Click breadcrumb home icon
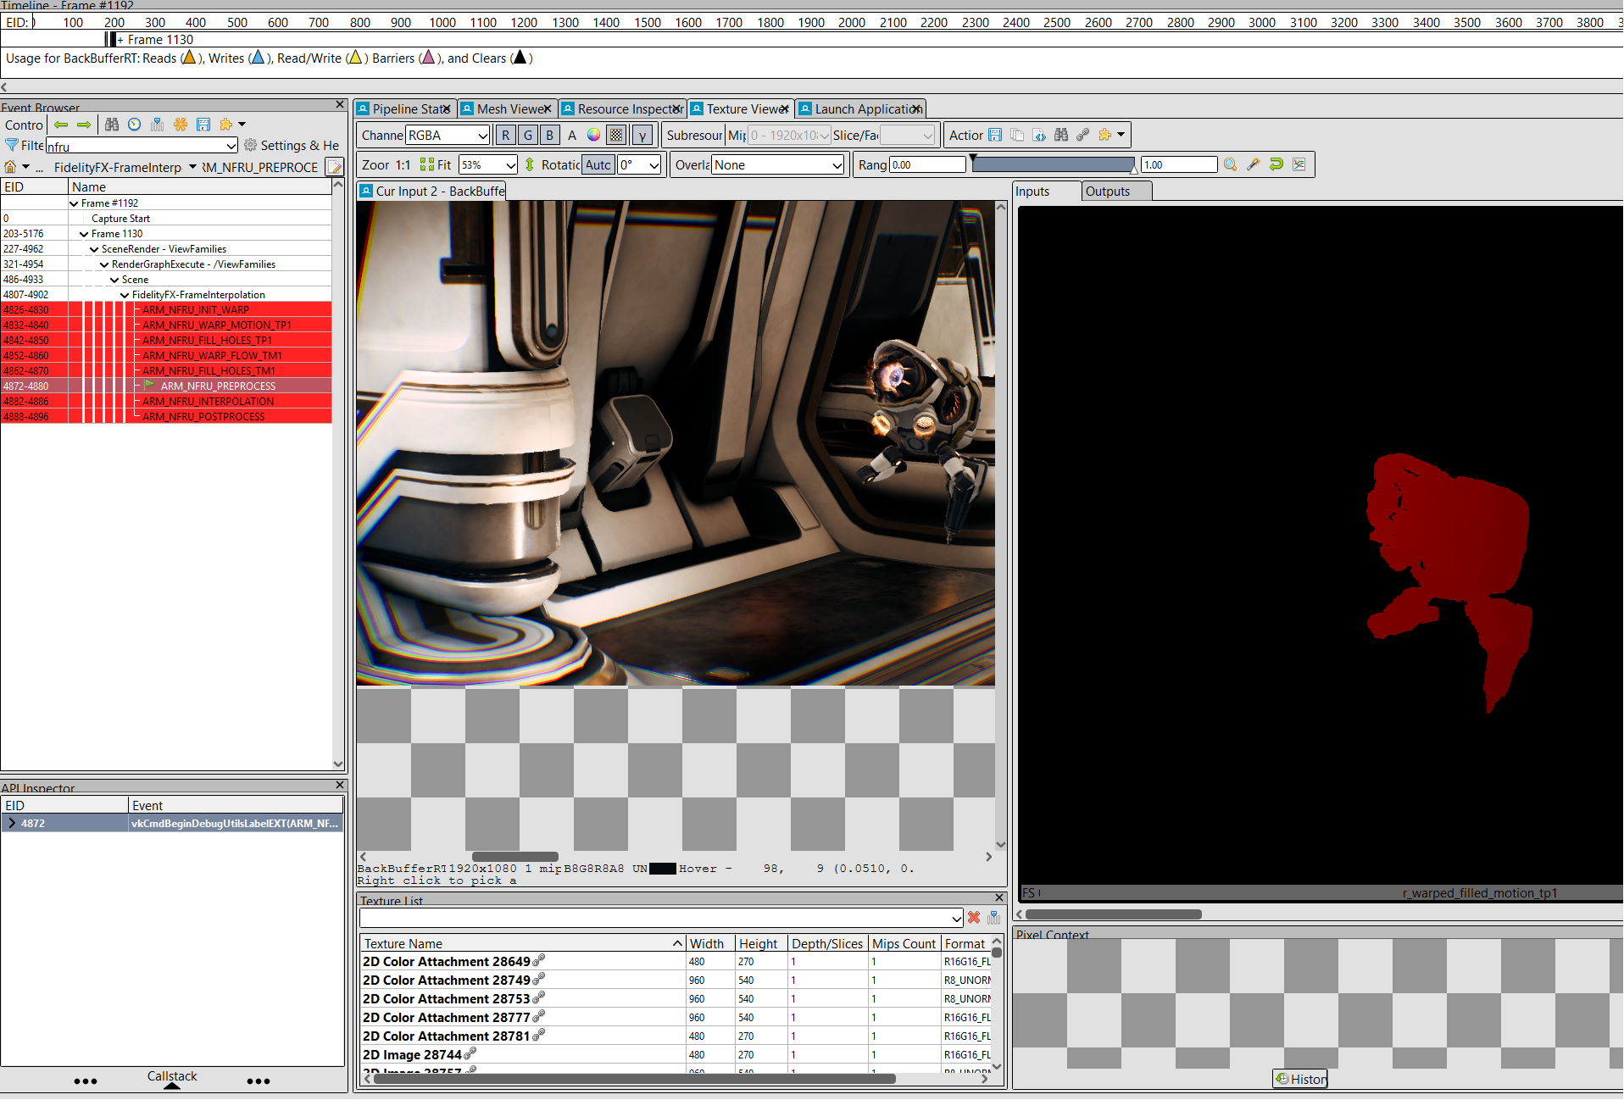 [10, 167]
